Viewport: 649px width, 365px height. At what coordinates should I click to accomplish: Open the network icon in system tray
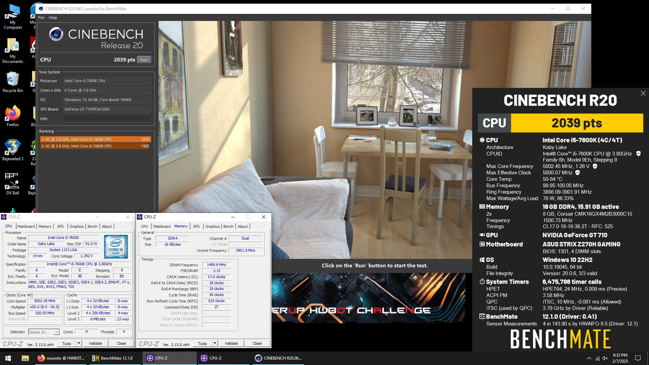[598, 358]
